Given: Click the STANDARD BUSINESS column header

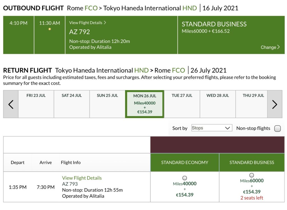Looking at the screenshot, I should click(x=252, y=162).
